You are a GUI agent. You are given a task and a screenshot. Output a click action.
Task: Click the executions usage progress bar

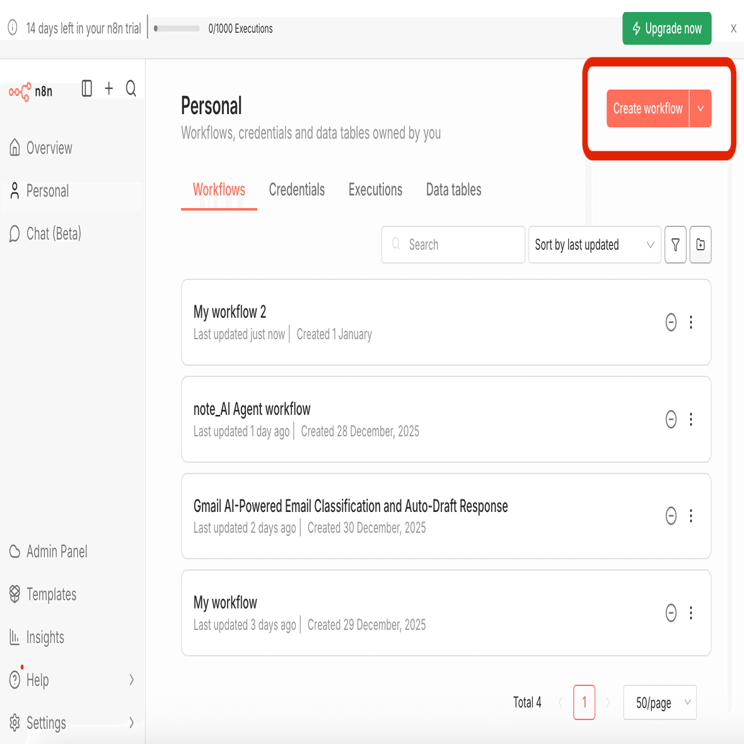(177, 28)
